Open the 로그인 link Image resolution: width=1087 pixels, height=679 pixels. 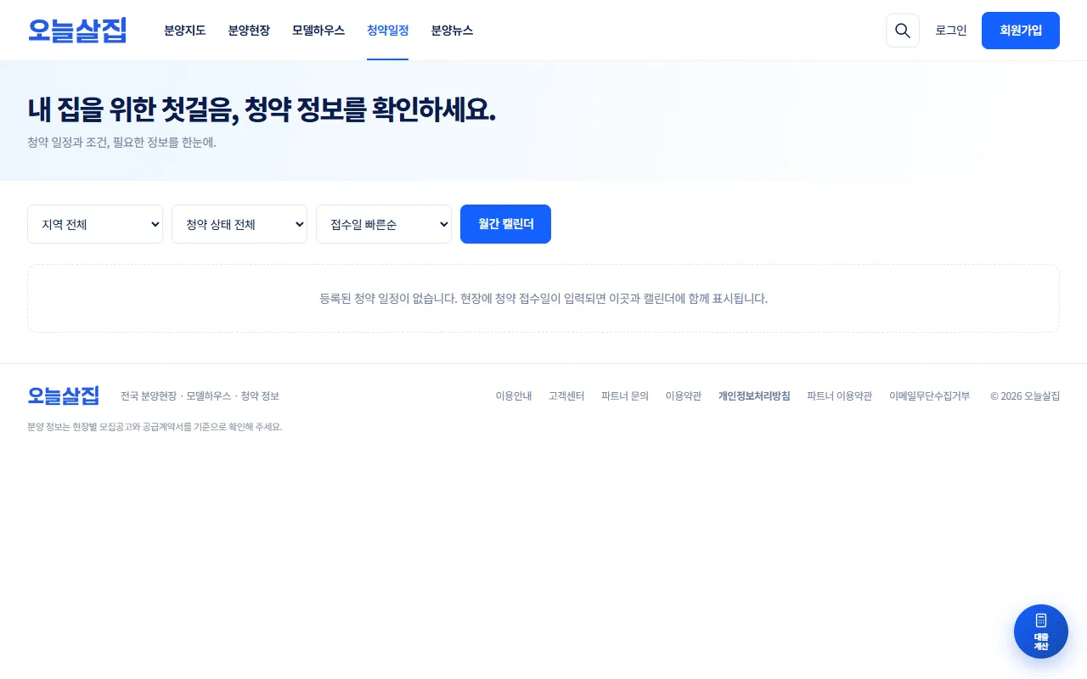pyautogui.click(x=951, y=31)
